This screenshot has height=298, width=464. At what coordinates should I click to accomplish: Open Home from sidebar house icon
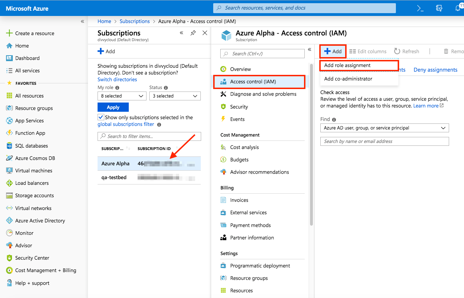pos(10,46)
